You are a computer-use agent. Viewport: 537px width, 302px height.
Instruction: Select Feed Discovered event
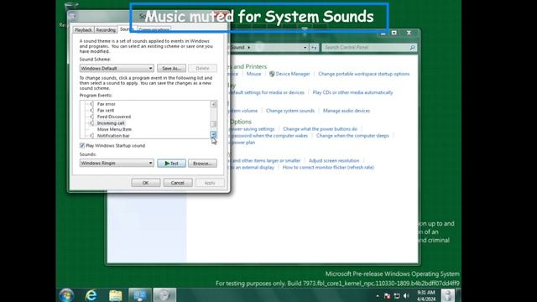coord(114,117)
